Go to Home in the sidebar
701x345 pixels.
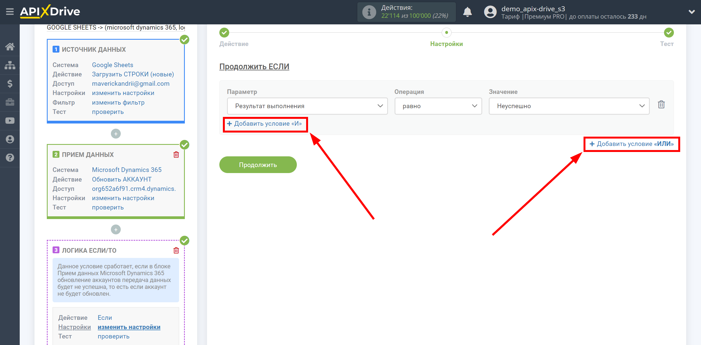[x=10, y=47]
